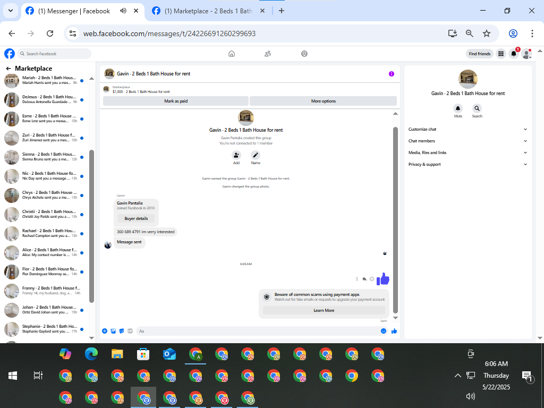Click the Marketplace listing $1,000 link
Screen dimensions: 544x408
pyautogui.click(x=141, y=91)
